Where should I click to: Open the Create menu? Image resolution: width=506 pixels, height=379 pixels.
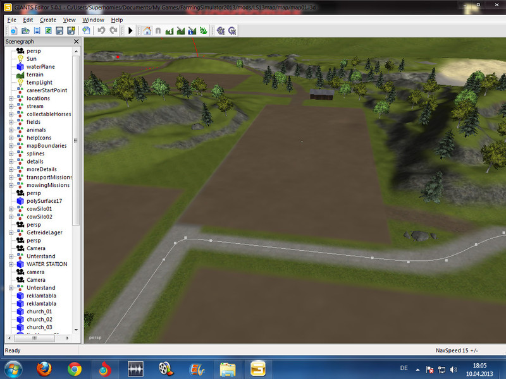pos(48,20)
